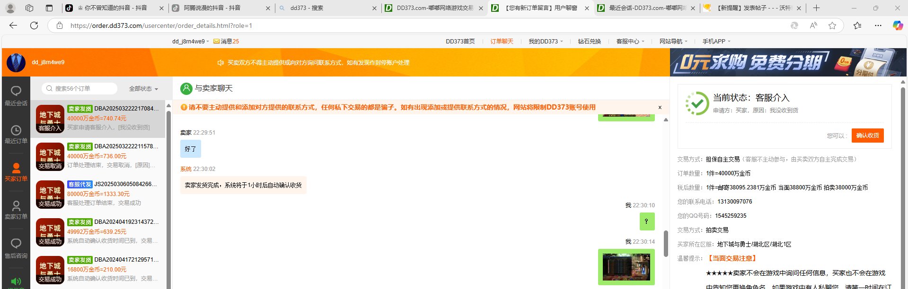This screenshot has width=908, height=289.
Task: Expand the 我的DD373 dropdown
Action: (x=546, y=42)
